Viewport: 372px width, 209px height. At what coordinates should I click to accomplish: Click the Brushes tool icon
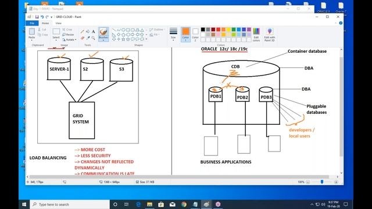click(x=103, y=32)
